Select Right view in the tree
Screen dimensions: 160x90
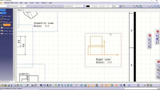click(7, 25)
